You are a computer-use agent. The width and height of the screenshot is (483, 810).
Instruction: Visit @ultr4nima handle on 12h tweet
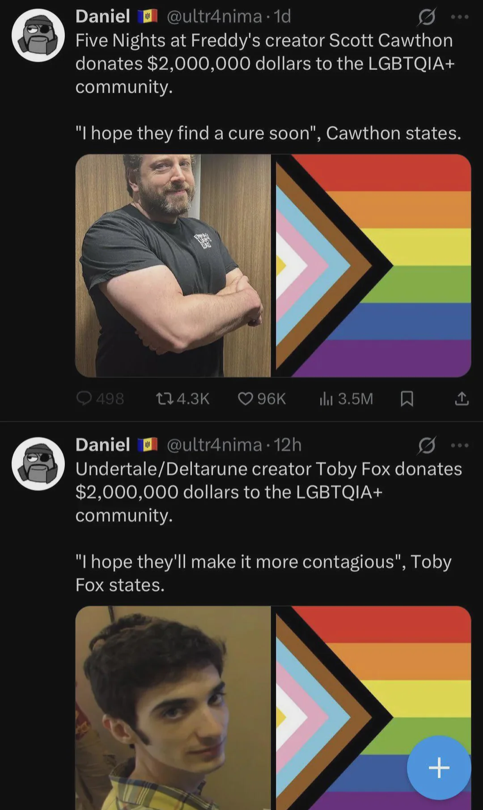click(214, 445)
